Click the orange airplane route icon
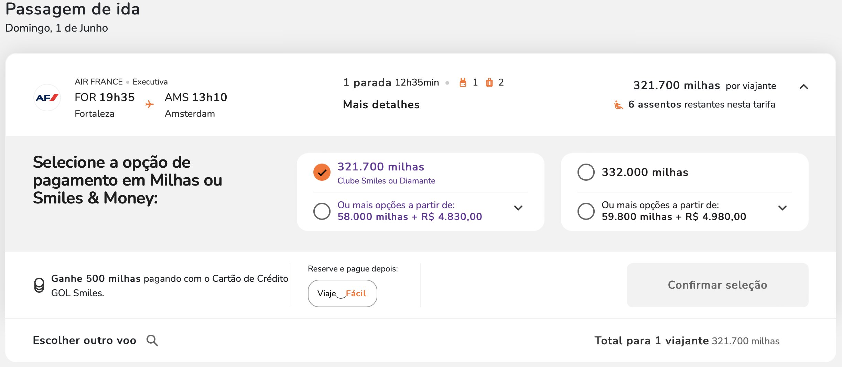This screenshot has width=842, height=367. (149, 104)
